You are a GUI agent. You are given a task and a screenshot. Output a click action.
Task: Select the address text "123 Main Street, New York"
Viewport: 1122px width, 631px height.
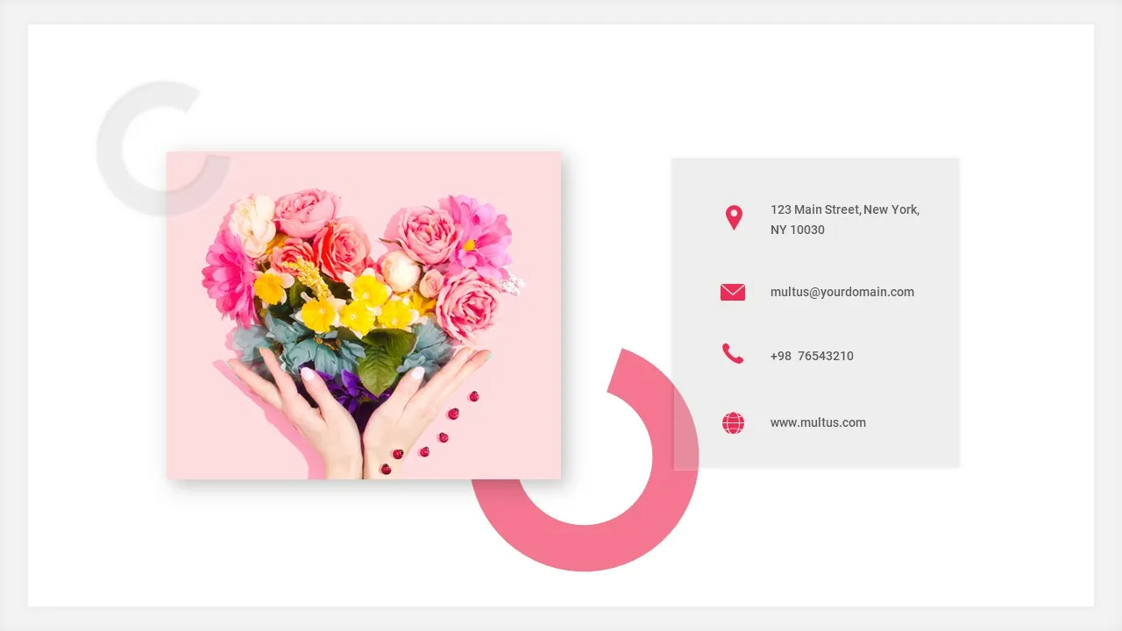845,209
